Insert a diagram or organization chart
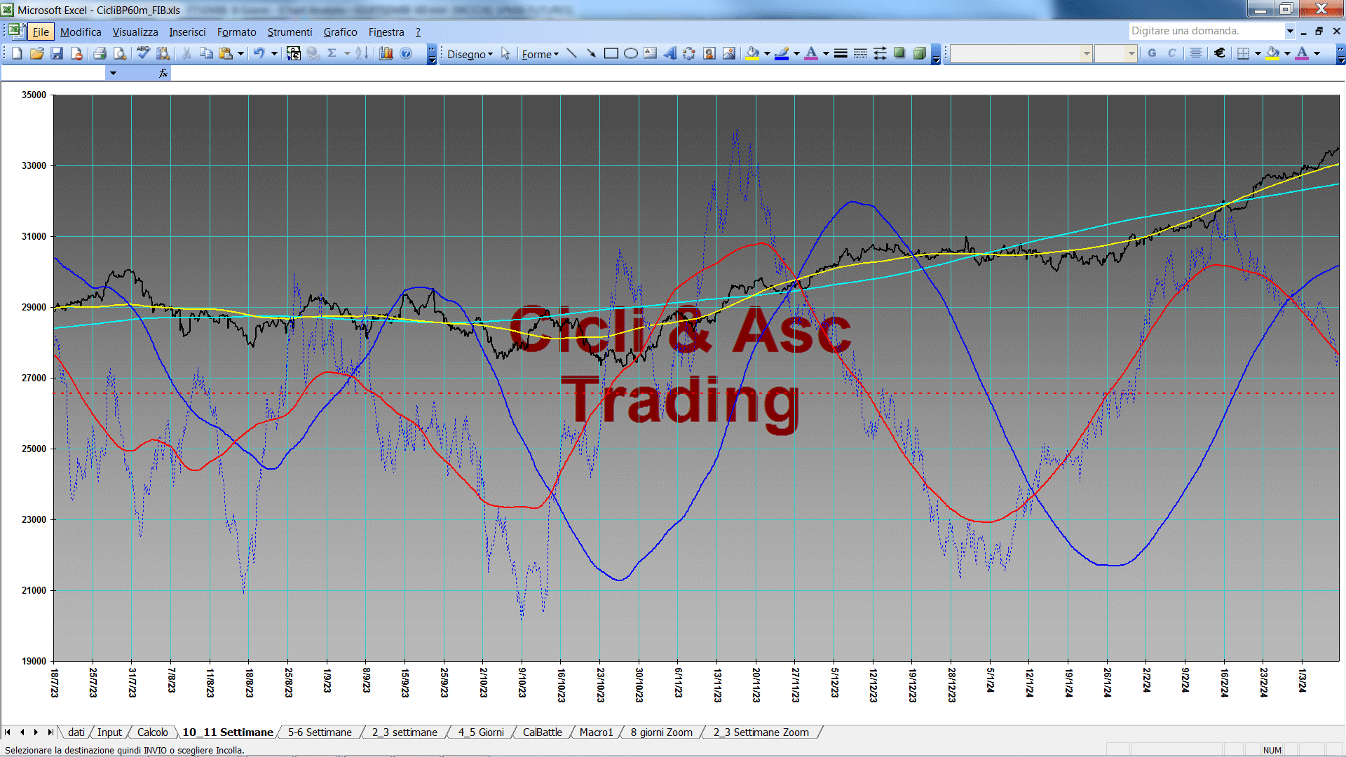The height and width of the screenshot is (757, 1346). (x=689, y=53)
